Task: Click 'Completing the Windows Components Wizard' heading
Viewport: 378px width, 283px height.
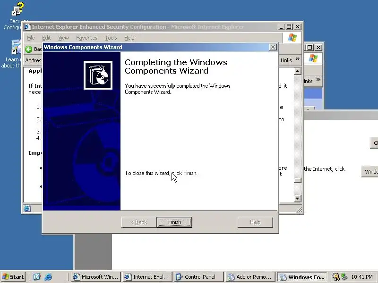Action: click(176, 67)
